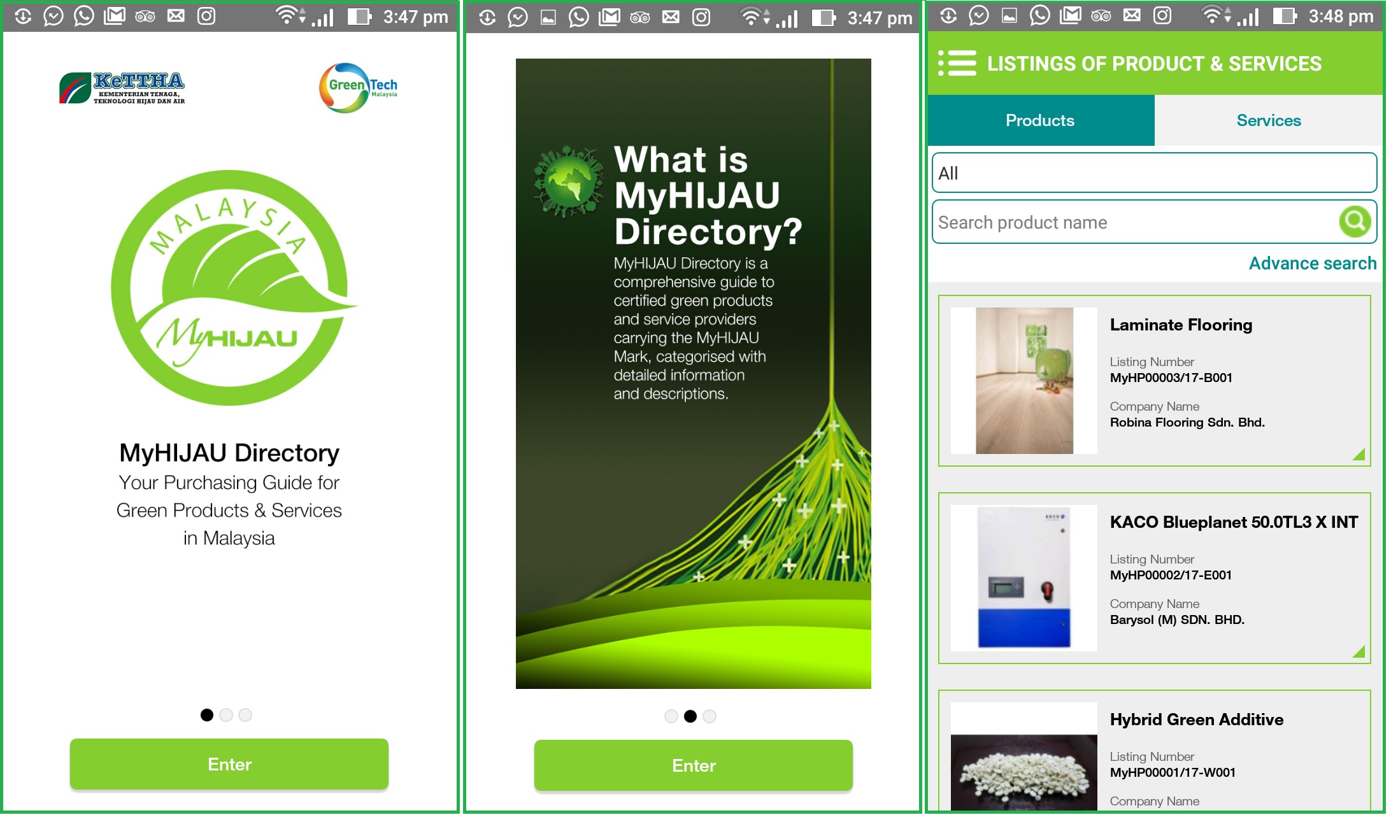This screenshot has width=1391, height=815.
Task: Open the Advance search link
Action: tap(1313, 264)
